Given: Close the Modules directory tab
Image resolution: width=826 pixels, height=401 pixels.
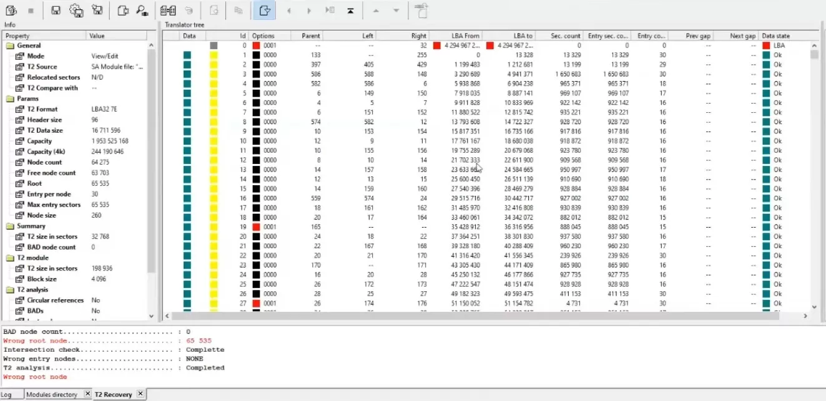Looking at the screenshot, I should [x=87, y=394].
